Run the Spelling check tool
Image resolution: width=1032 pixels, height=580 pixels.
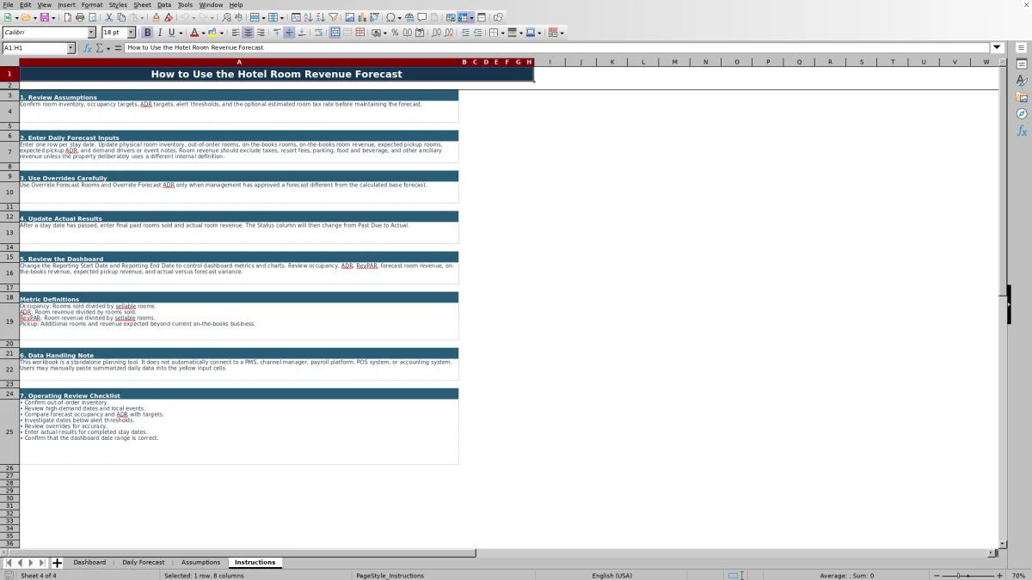238,17
